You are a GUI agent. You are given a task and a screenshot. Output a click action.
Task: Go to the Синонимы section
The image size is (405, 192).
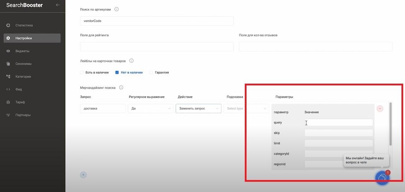click(x=23, y=64)
